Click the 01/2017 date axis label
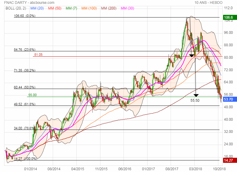237x172 pixels. click(x=148, y=169)
